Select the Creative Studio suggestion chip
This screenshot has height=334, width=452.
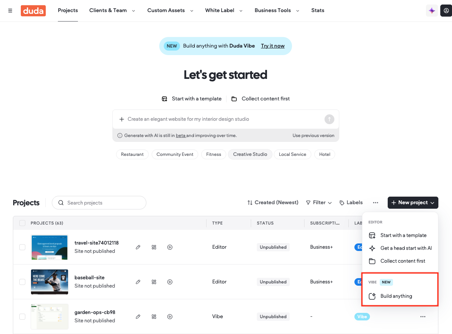(250, 154)
